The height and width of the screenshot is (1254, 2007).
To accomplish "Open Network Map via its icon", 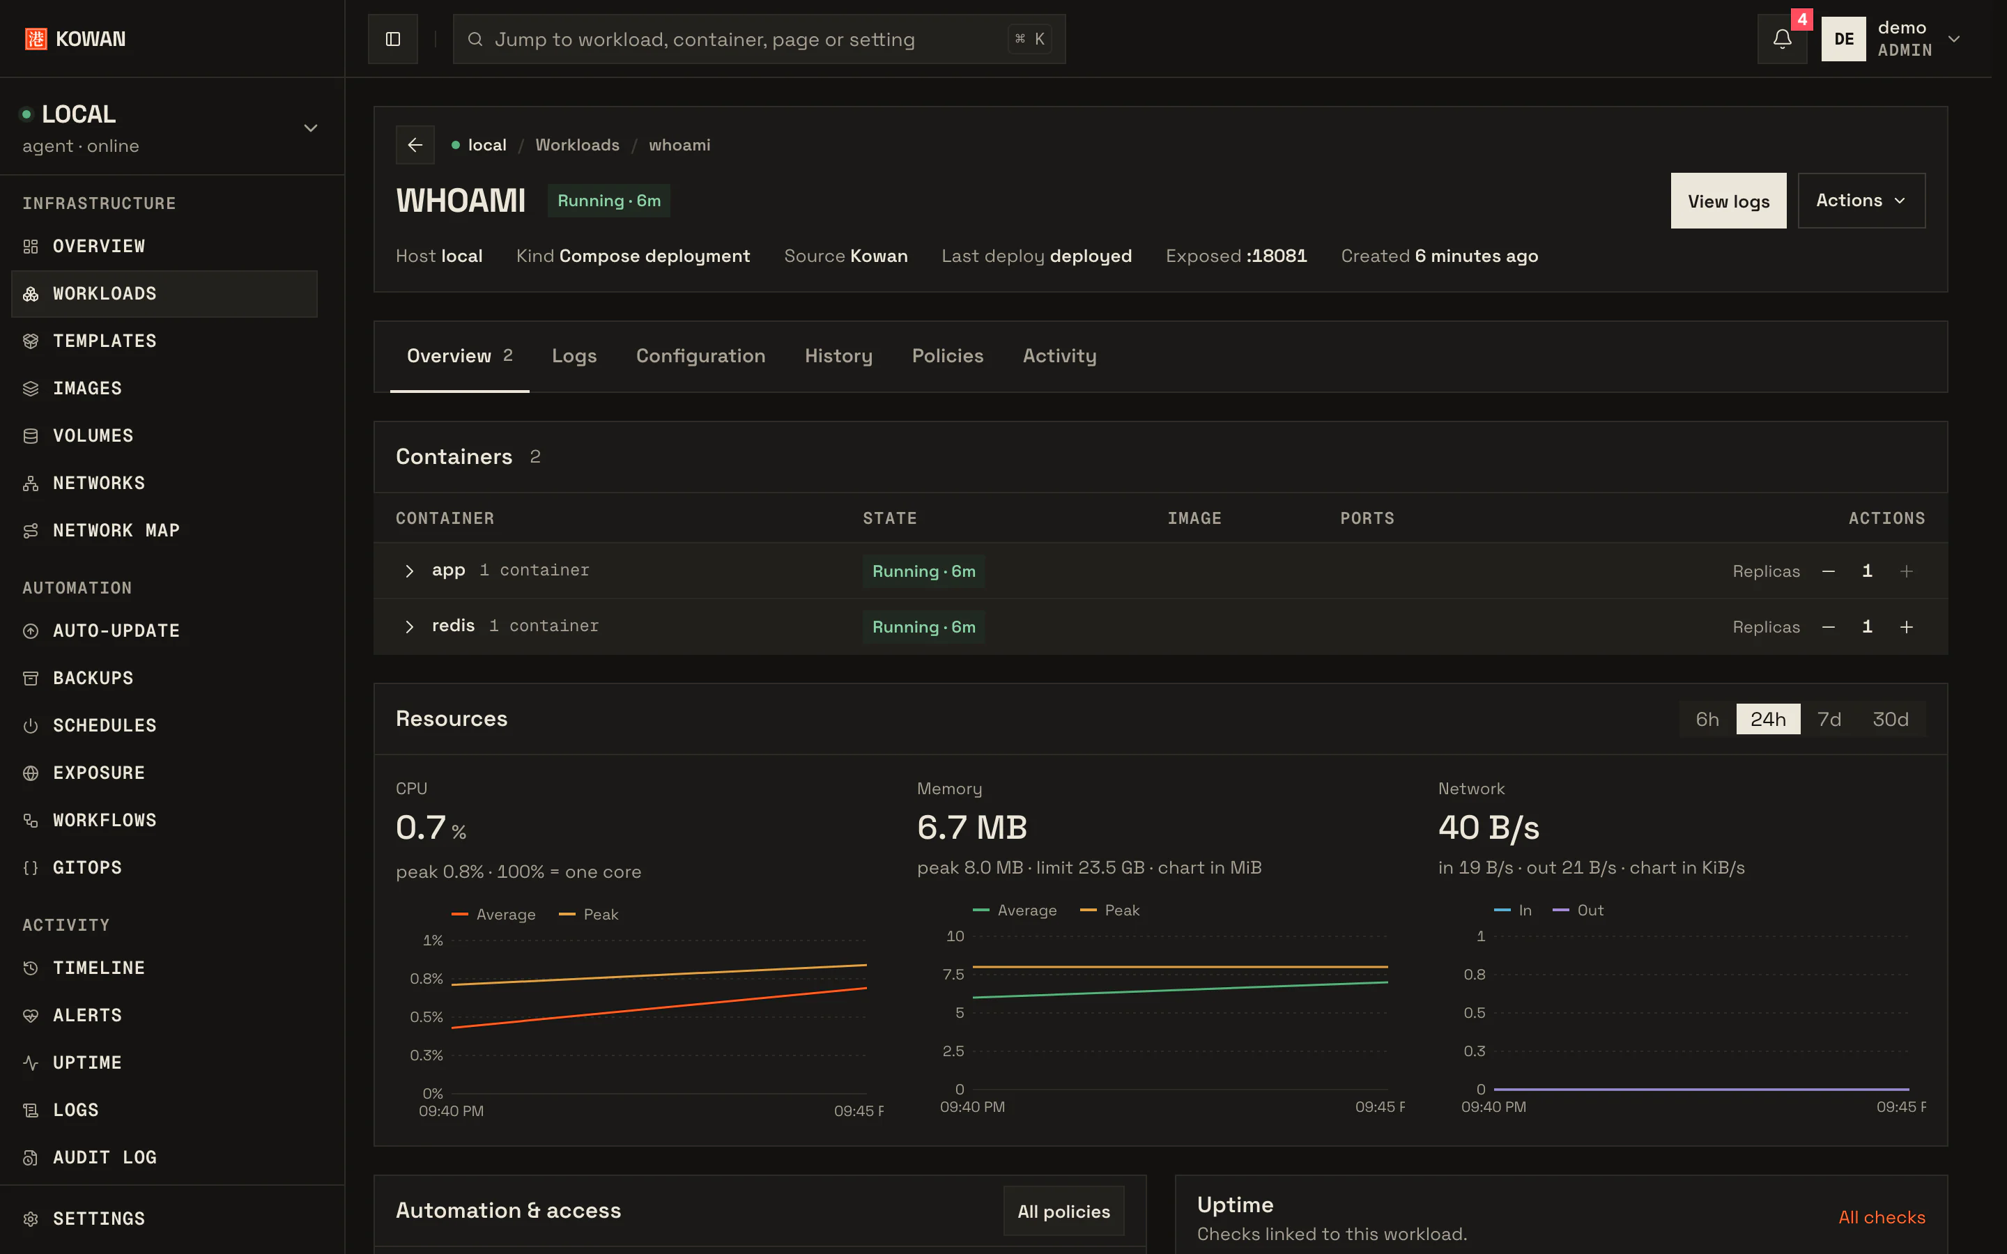I will pos(31,530).
